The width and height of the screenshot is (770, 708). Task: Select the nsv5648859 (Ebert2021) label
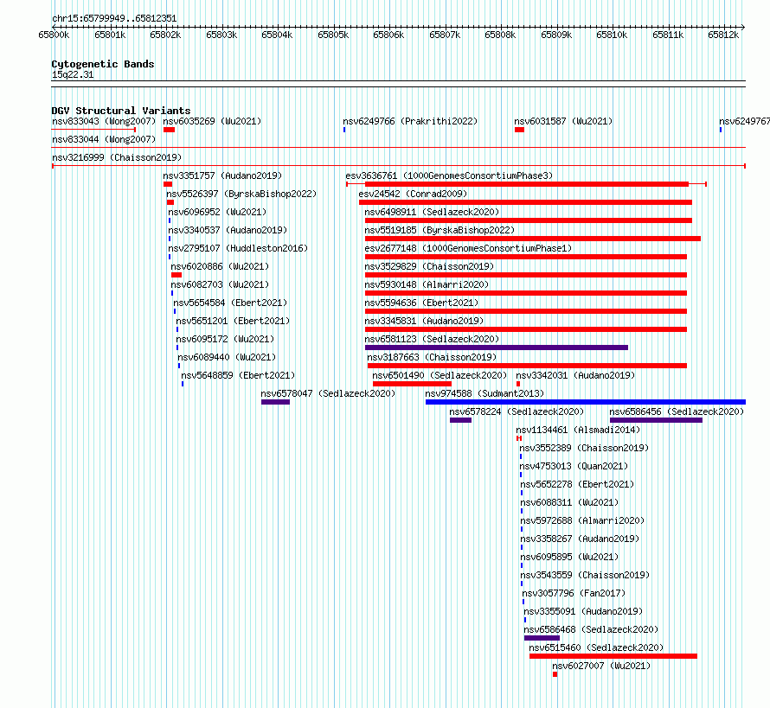click(238, 375)
